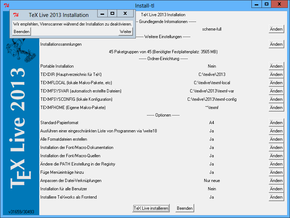Change Standard-Papierformat A4 setting
The width and height of the screenshot is (290, 218).
(276, 123)
